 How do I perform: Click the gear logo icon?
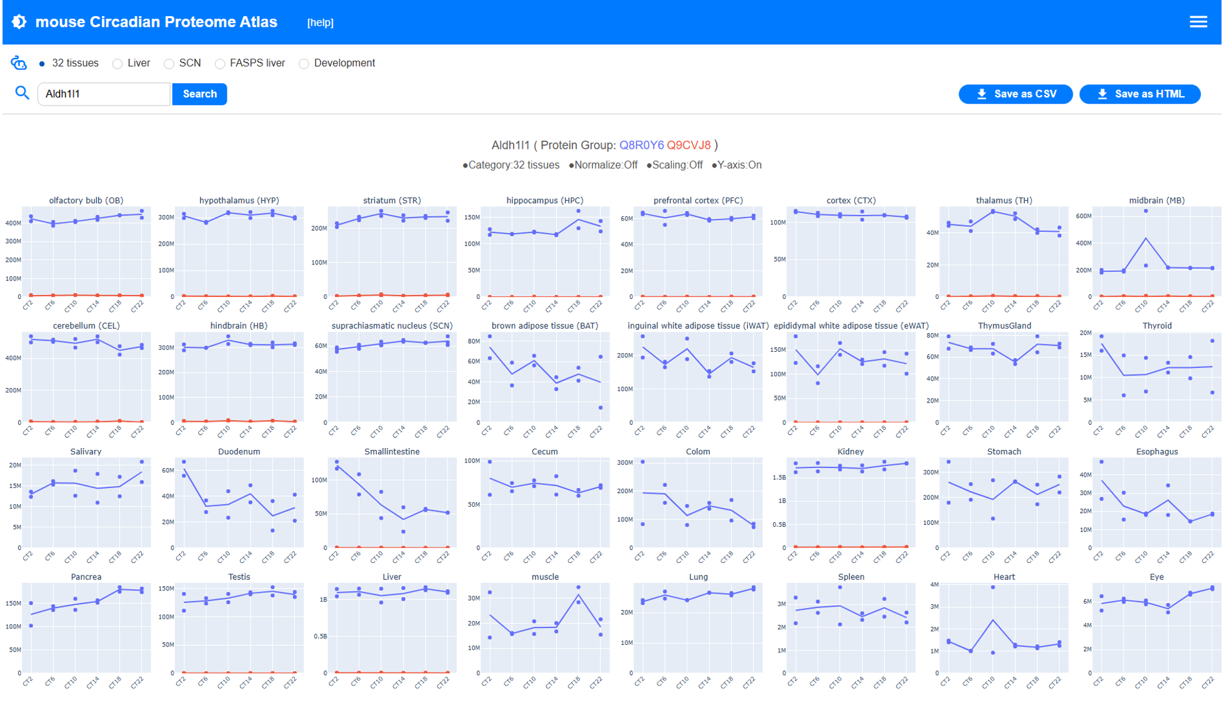pos(19,22)
